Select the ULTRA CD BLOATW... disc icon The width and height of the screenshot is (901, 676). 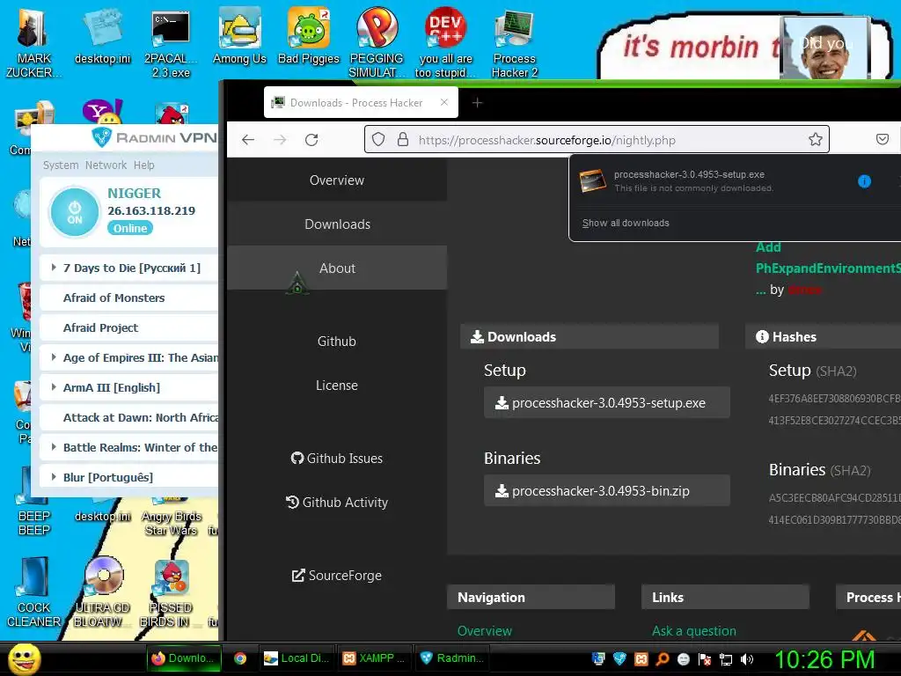pyautogui.click(x=102, y=592)
